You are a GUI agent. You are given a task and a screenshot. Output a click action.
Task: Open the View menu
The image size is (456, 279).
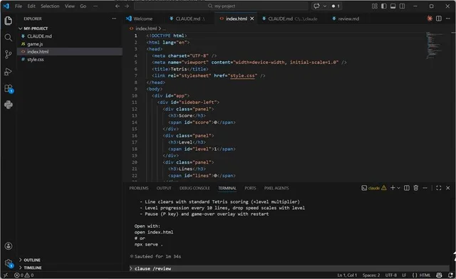click(70, 6)
